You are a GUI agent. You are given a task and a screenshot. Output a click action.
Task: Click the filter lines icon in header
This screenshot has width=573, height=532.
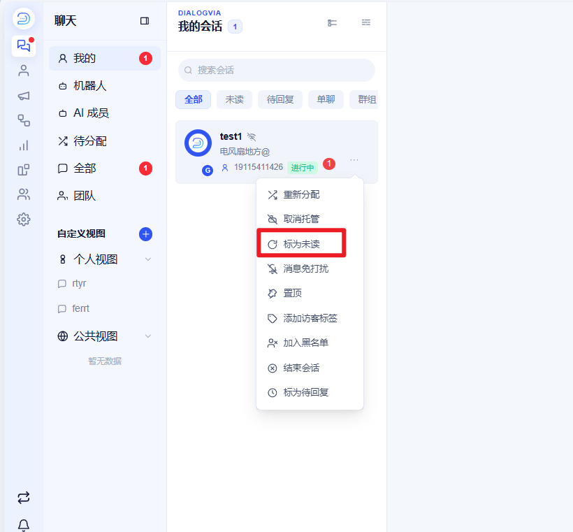pyautogui.click(x=366, y=22)
